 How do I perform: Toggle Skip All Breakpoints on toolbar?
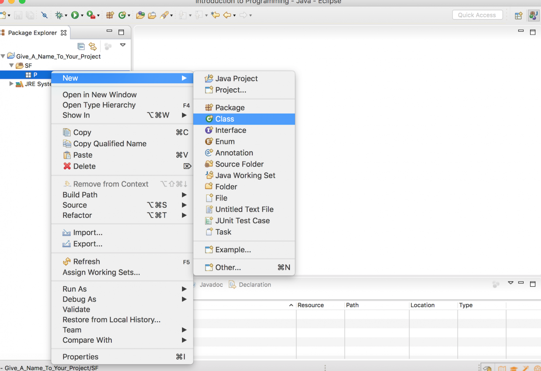45,15
